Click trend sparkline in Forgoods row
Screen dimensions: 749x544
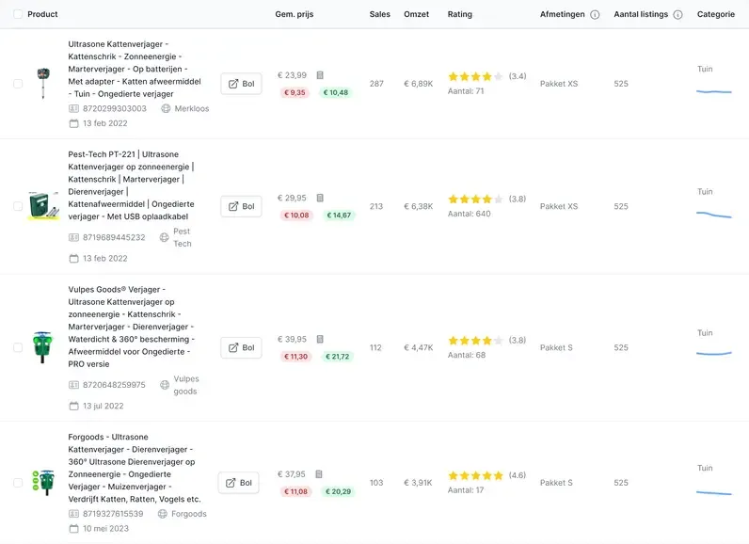click(x=714, y=493)
